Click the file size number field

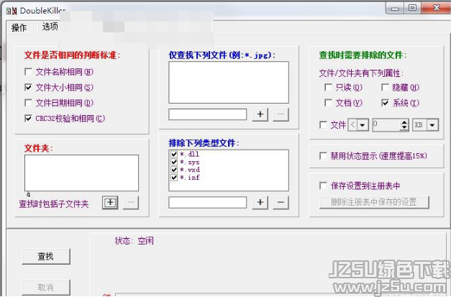pos(386,125)
